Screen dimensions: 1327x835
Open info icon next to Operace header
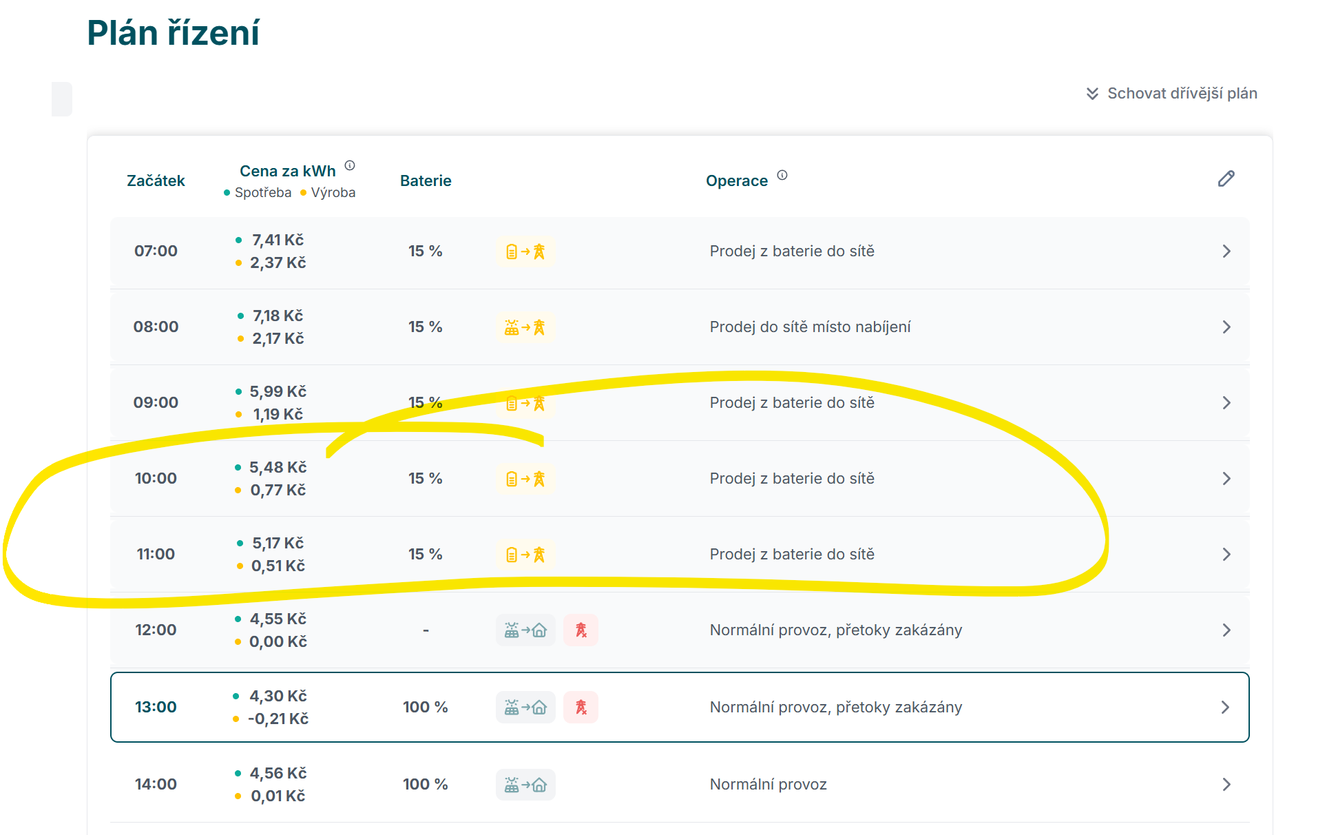point(782,175)
